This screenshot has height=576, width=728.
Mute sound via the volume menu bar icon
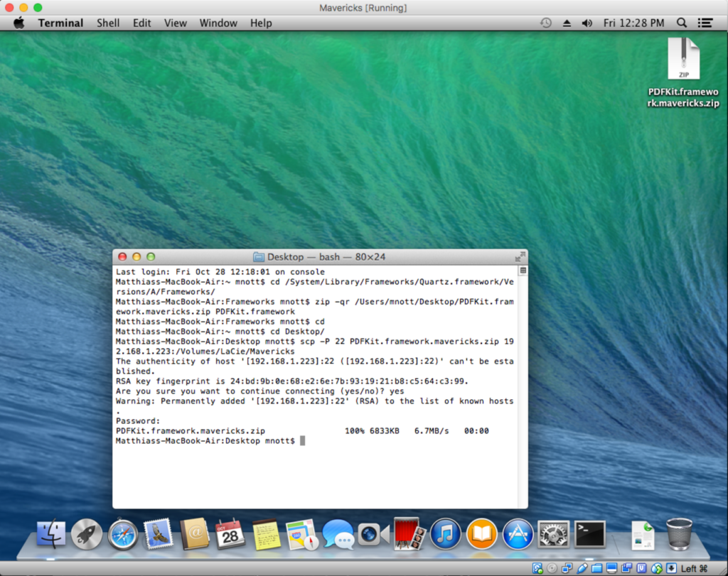pos(586,23)
